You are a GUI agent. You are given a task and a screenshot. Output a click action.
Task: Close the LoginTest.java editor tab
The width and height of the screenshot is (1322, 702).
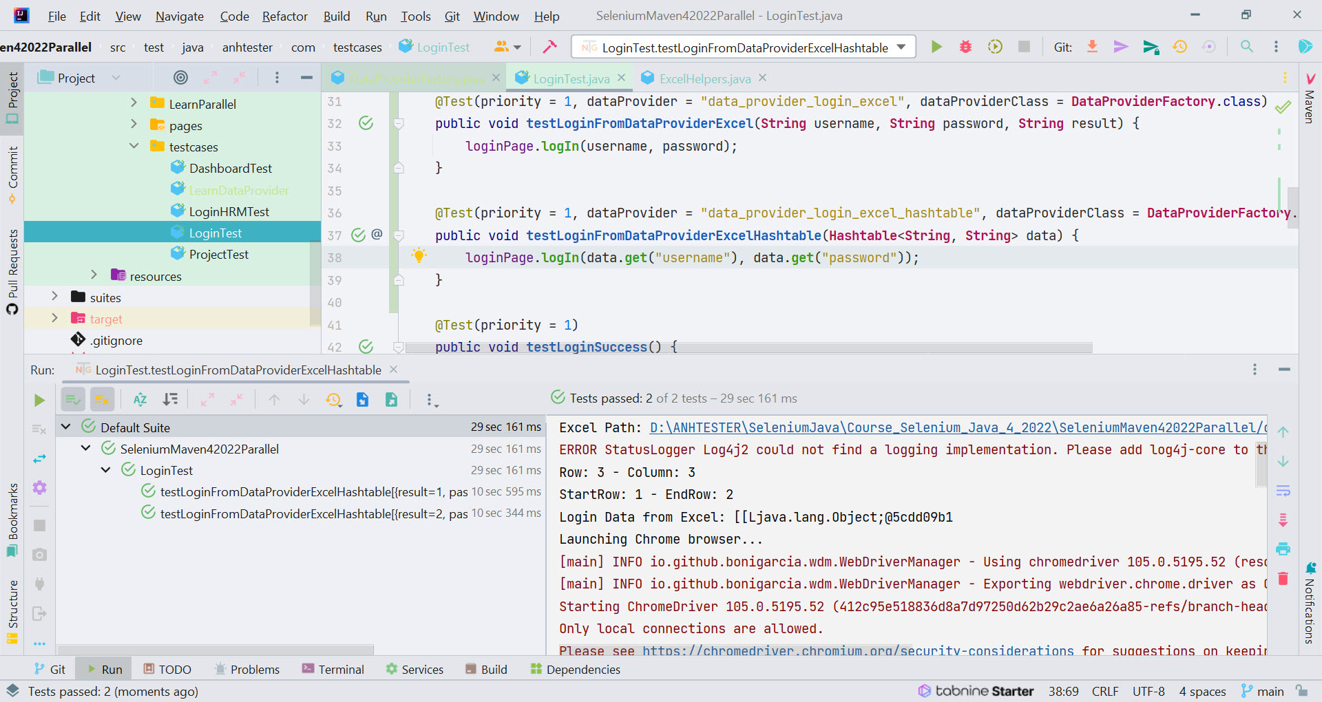click(x=622, y=78)
